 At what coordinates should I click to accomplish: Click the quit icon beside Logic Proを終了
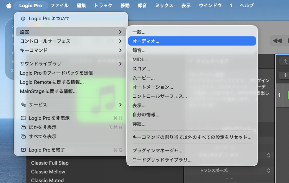pyautogui.click(x=23, y=150)
